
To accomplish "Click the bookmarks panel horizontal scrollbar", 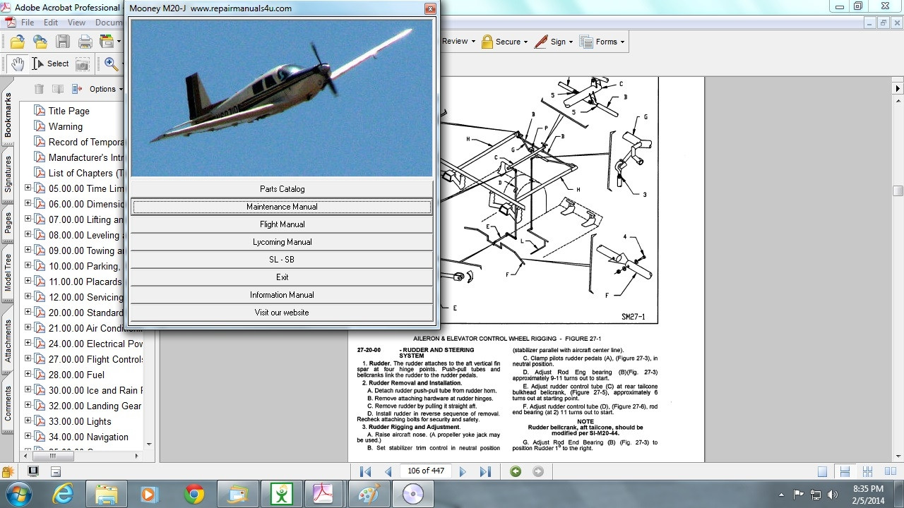I will (52, 456).
